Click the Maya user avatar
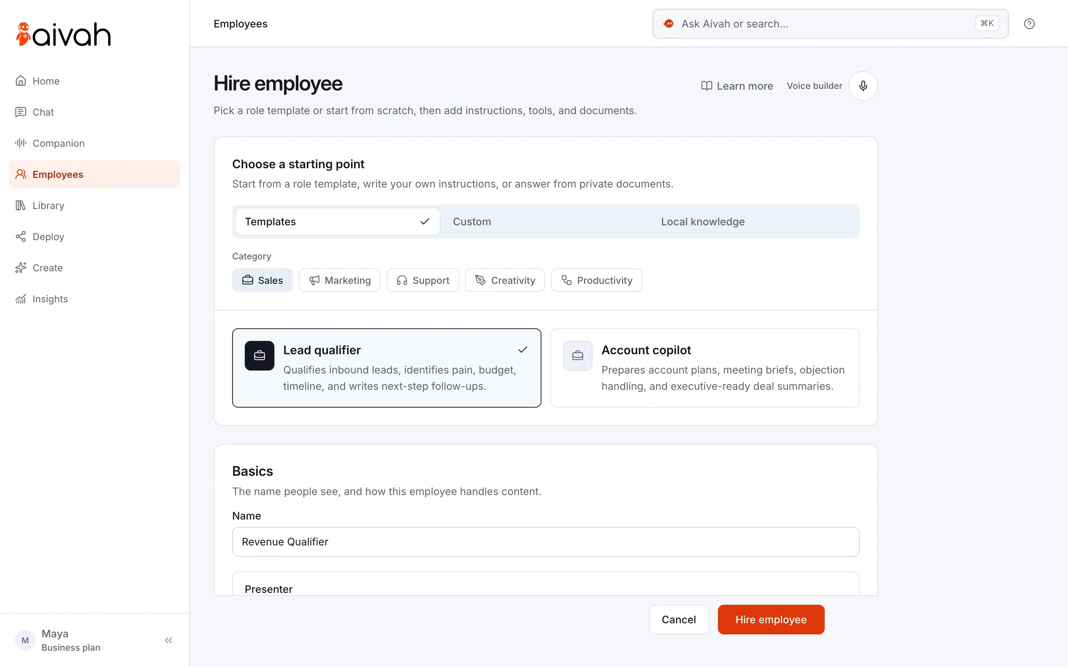The width and height of the screenshot is (1068, 667). coord(25,640)
